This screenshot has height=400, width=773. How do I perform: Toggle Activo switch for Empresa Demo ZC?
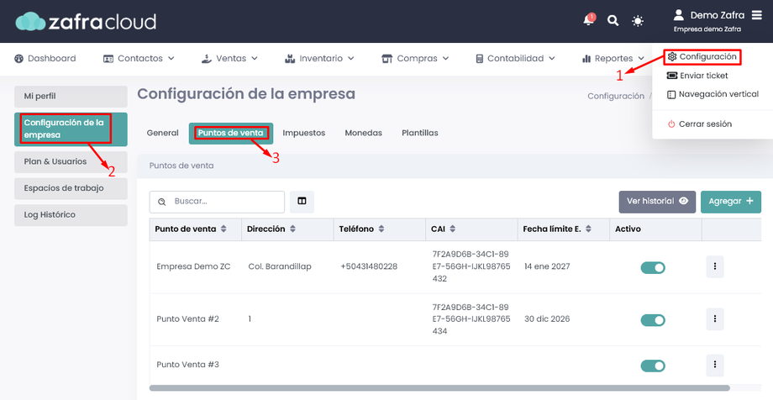pos(653,268)
